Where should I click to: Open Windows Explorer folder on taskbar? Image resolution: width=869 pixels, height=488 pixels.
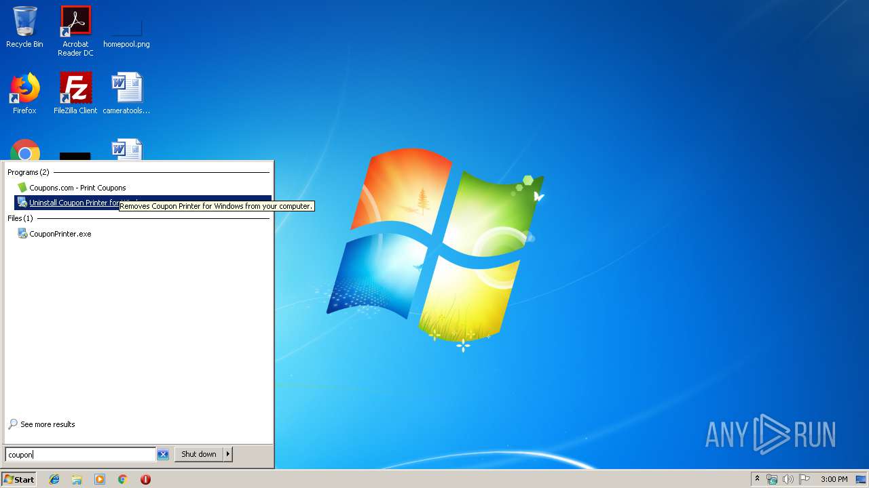(x=77, y=479)
